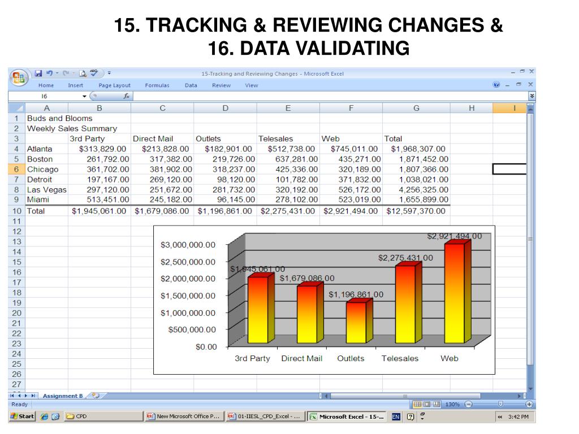Open the View ribbon tab

(252, 85)
